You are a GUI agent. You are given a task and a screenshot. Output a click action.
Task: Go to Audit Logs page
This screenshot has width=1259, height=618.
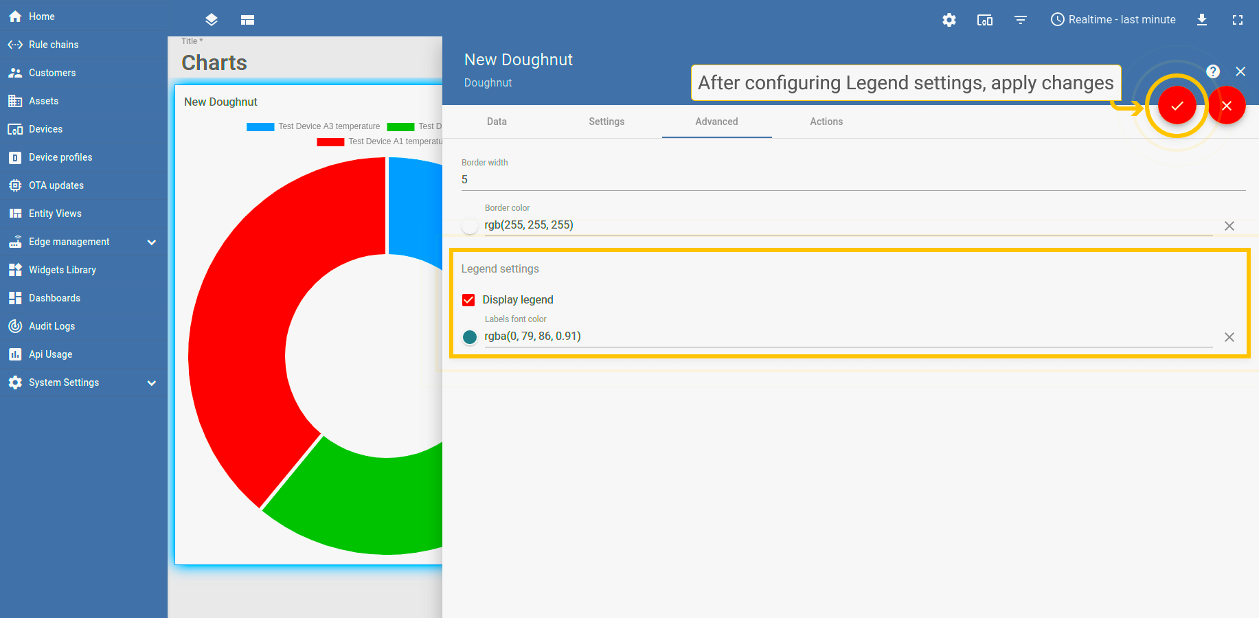(x=52, y=326)
